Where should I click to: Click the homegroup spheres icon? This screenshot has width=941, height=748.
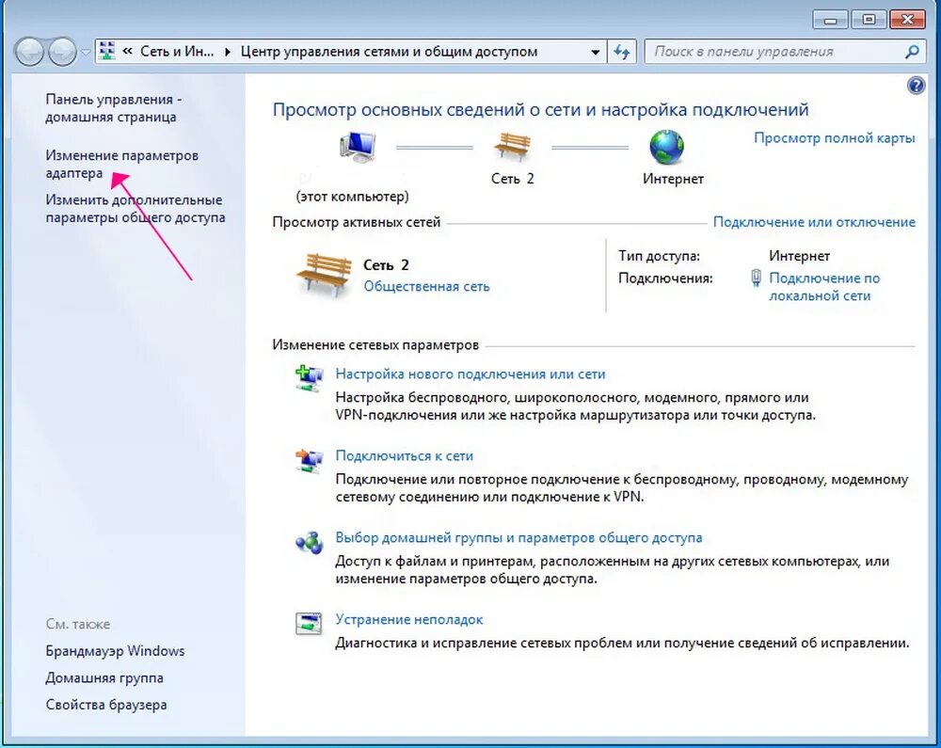click(x=309, y=542)
